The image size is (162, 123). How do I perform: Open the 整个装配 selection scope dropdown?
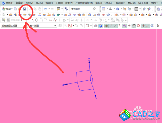[x=55, y=26]
